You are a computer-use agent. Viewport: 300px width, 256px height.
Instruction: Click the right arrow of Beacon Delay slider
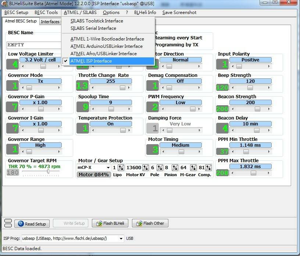pos(269,131)
